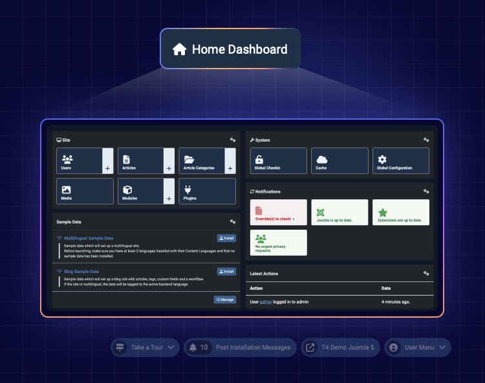Install Blog Sample Data
Image resolution: width=485 pixels, height=383 pixels.
point(226,271)
